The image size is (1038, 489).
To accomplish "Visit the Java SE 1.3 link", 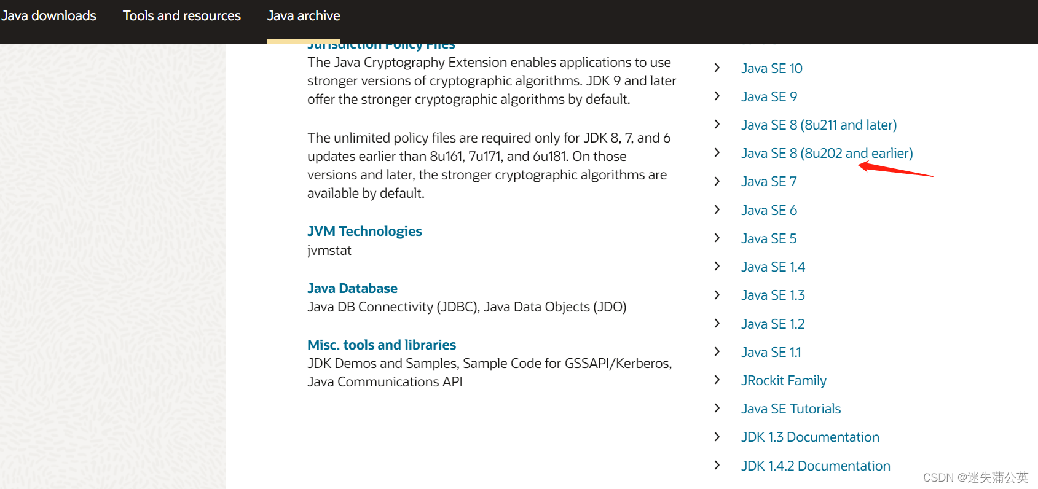I will tap(773, 295).
